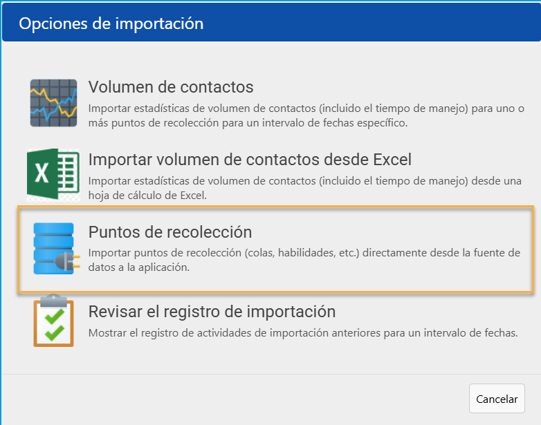Open Revisar el registro de importación

tap(212, 312)
